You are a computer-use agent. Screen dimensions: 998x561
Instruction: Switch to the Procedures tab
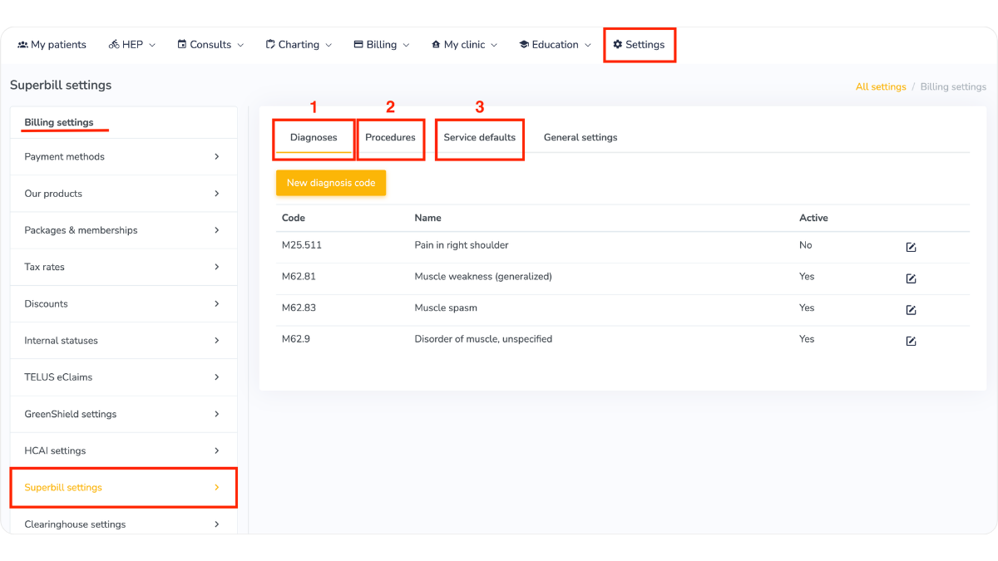point(390,137)
